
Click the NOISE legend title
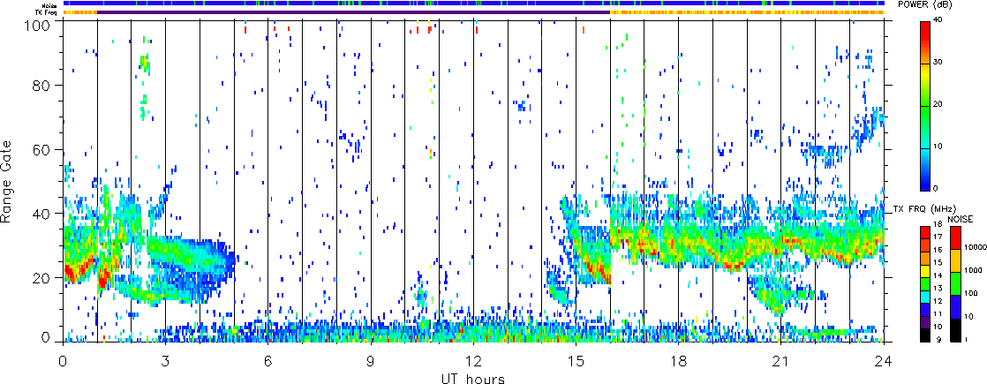pyautogui.click(x=960, y=217)
